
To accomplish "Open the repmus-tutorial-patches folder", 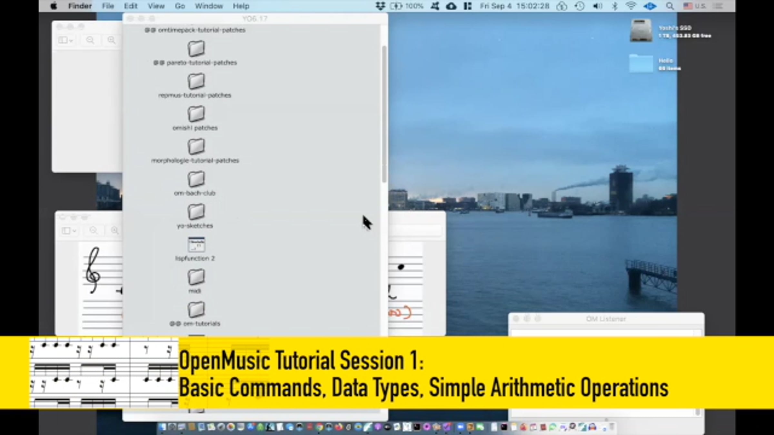I will tap(196, 82).
